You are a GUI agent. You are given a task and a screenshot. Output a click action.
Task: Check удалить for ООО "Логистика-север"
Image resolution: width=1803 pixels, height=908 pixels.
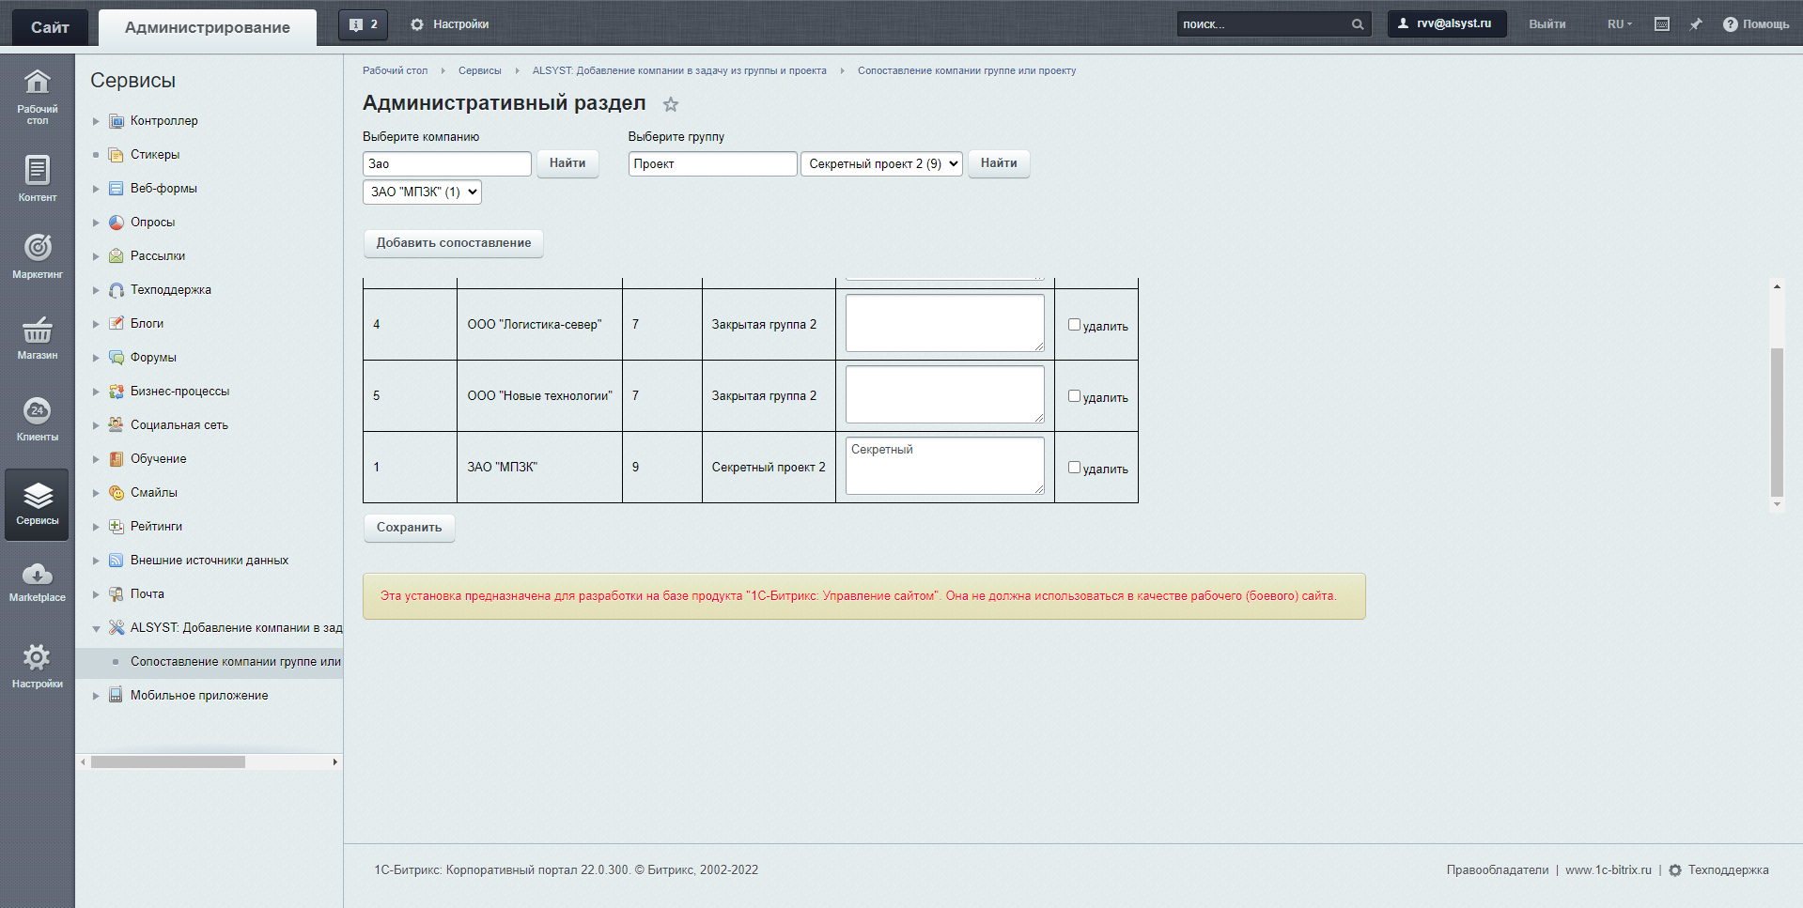coord(1074,325)
